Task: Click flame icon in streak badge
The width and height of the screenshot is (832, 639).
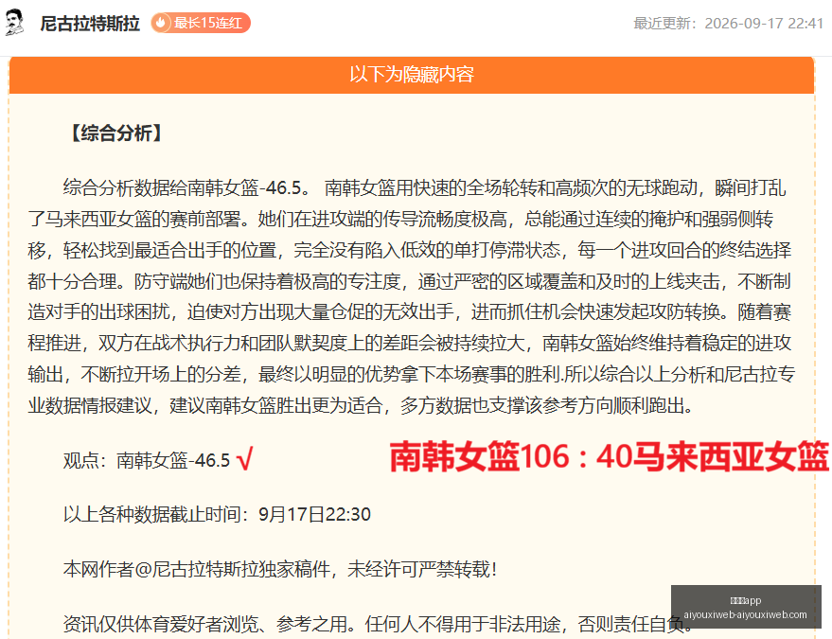Action: pyautogui.click(x=161, y=23)
